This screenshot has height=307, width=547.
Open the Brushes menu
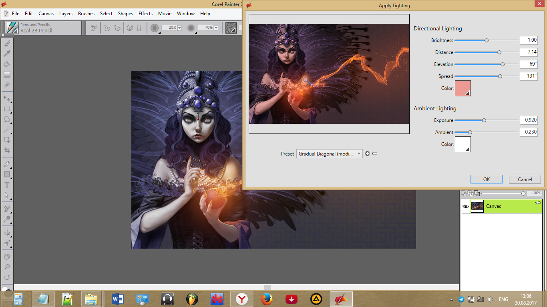86,14
